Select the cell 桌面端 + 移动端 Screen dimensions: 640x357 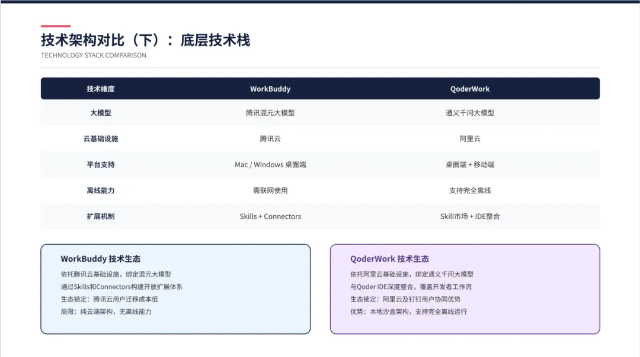(x=470, y=165)
